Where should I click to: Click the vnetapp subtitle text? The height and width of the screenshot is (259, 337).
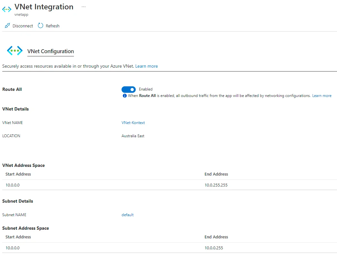pyautogui.click(x=21, y=15)
